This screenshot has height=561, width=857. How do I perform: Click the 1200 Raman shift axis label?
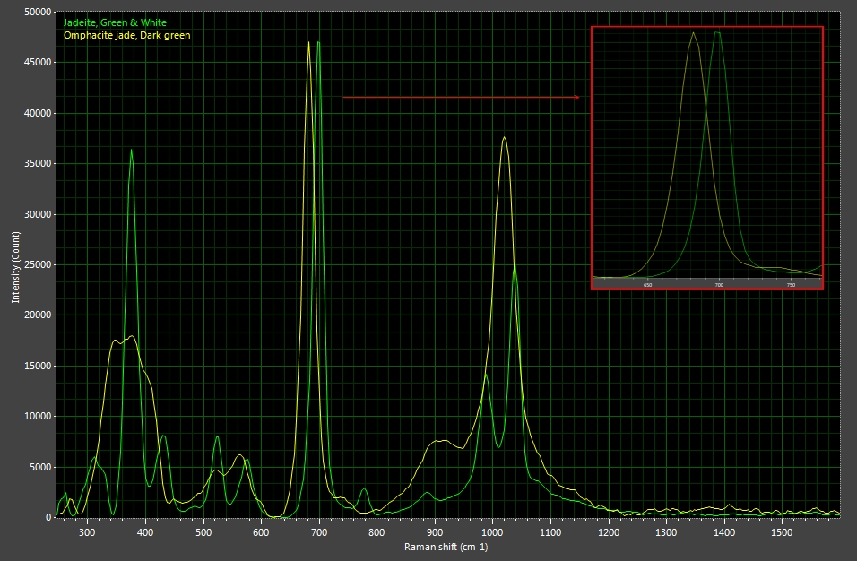[609, 532]
